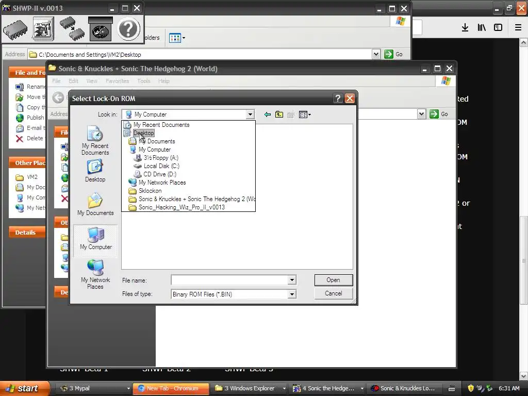Switch to 3 Mypal taskbar group

95,388
